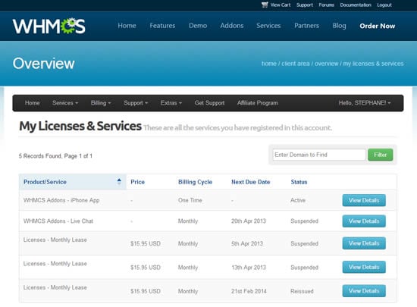The height and width of the screenshot is (307, 417).
Task: Go to Forums
Action: (x=326, y=5)
